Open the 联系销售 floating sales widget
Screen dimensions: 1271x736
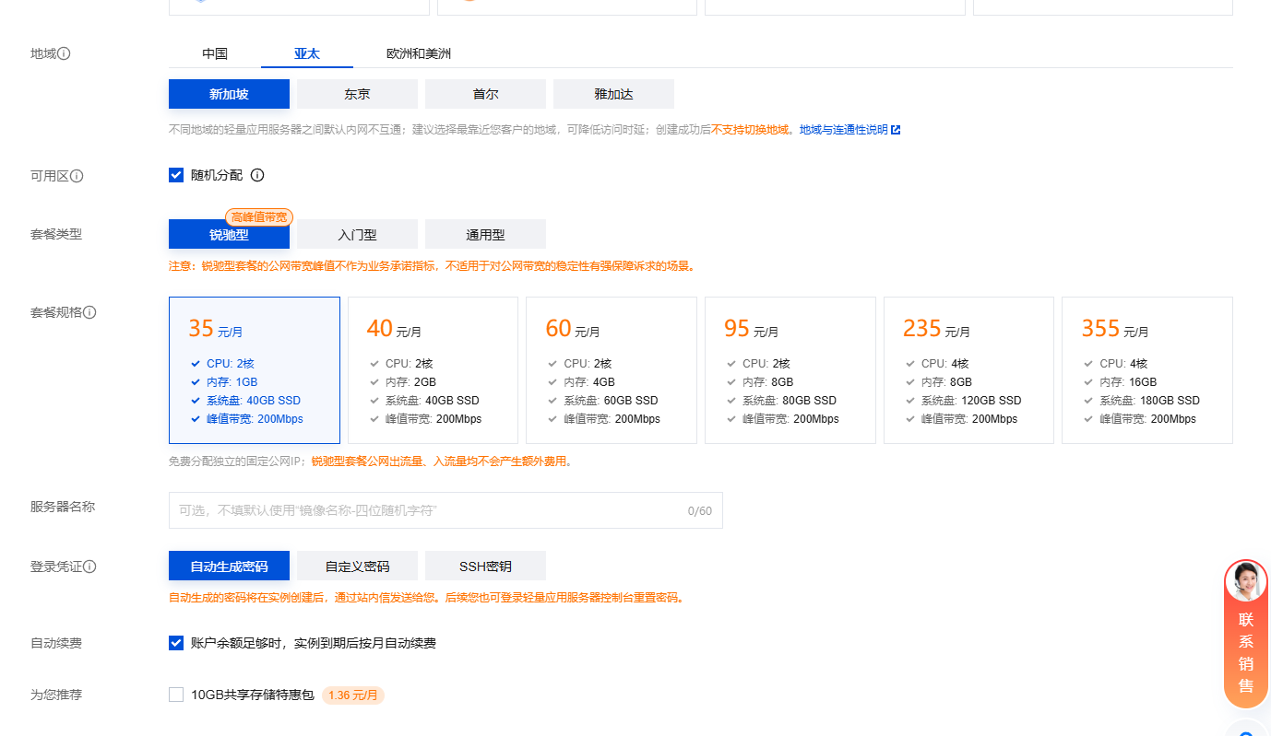(x=1246, y=633)
